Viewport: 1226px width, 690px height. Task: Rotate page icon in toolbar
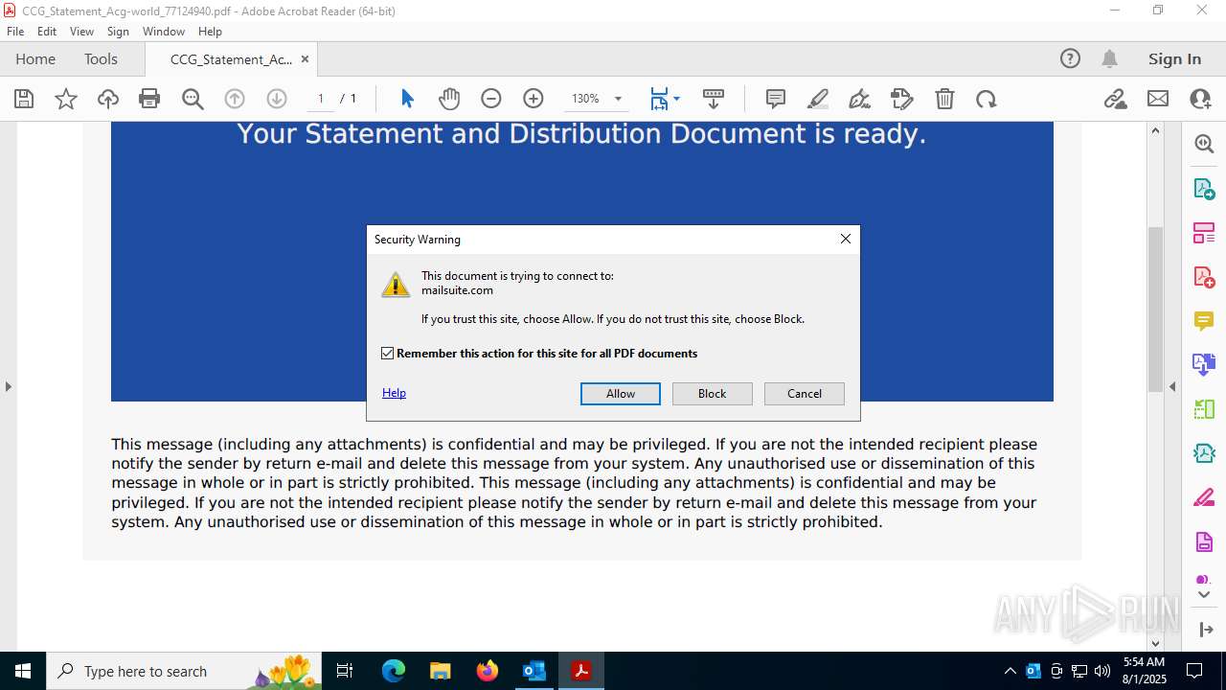(987, 99)
